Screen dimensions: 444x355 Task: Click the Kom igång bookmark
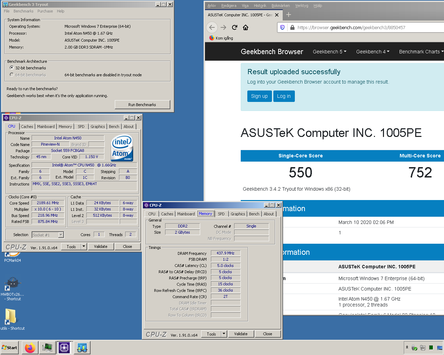[221, 38]
